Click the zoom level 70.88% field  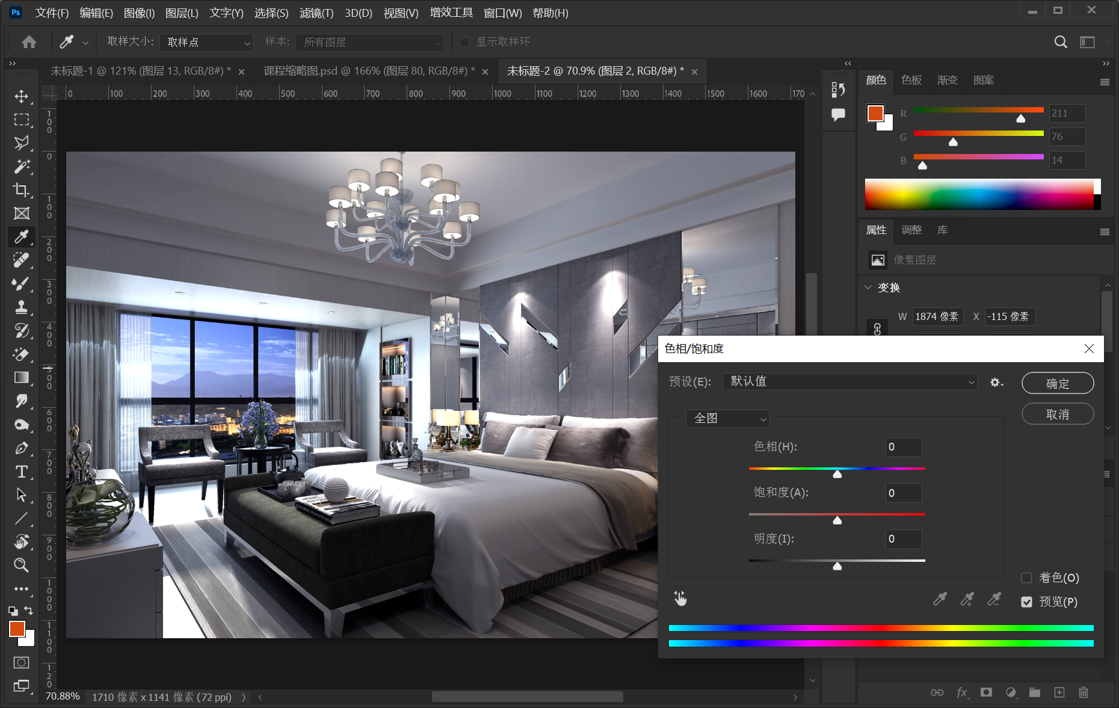click(x=63, y=697)
